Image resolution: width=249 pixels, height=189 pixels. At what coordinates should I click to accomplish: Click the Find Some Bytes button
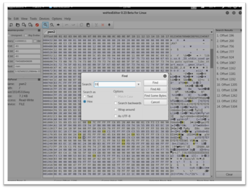[x=155, y=96]
